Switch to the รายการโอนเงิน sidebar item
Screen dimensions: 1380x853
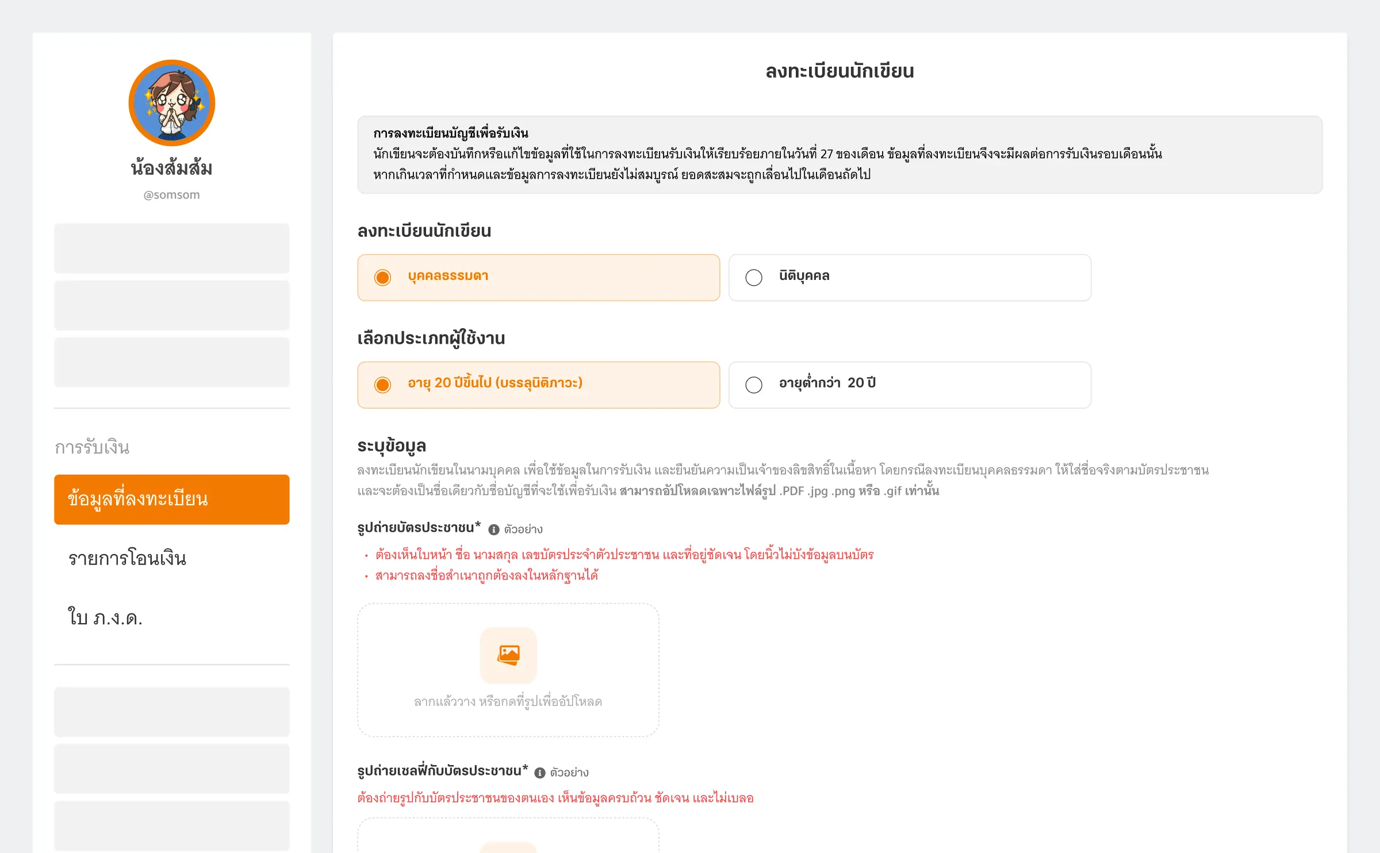[127, 559]
